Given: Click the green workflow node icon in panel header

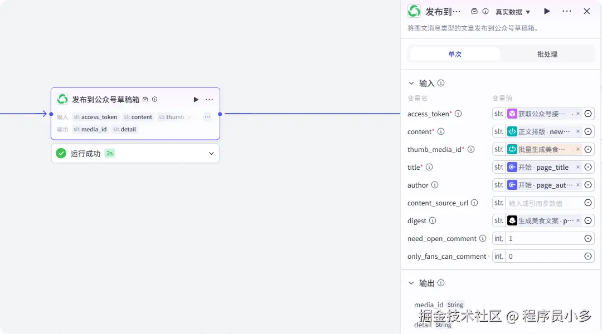Looking at the screenshot, I should (414, 11).
